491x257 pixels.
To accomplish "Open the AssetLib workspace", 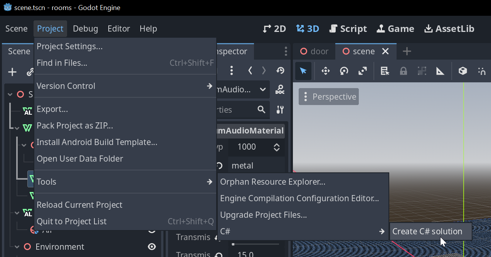I will pos(449,29).
